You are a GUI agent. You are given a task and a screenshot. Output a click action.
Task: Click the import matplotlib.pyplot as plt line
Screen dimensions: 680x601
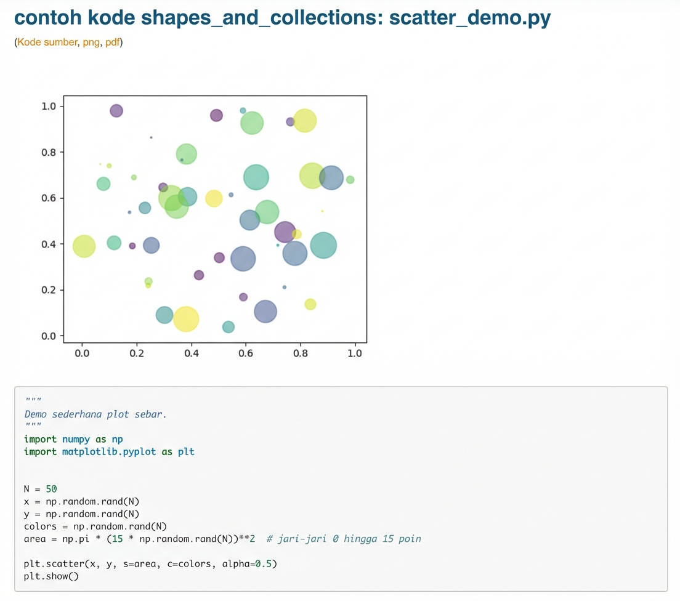[109, 451]
